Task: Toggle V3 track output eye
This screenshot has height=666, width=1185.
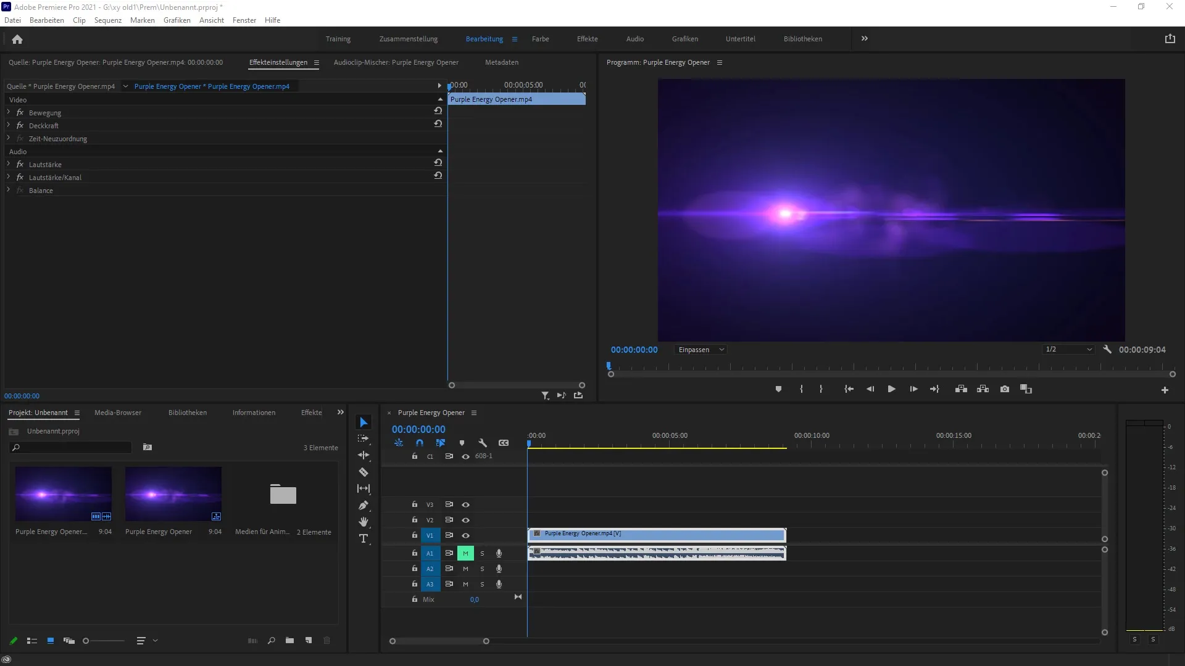Action: [x=466, y=504]
